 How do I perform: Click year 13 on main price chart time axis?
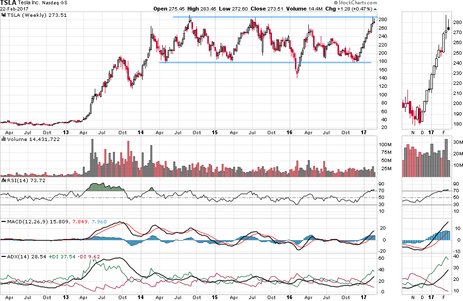[66, 132]
